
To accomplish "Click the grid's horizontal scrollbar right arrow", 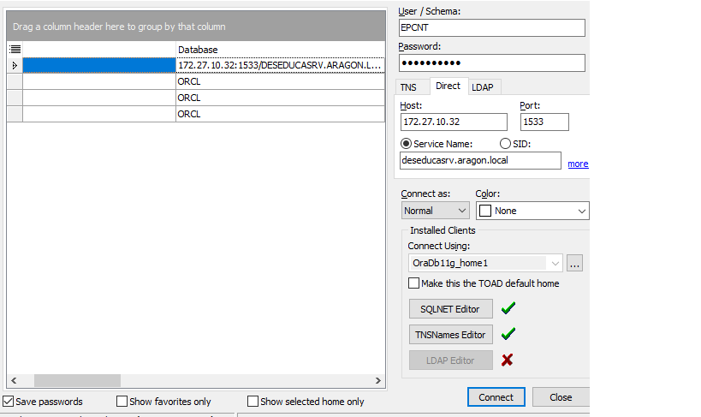I will coord(378,380).
